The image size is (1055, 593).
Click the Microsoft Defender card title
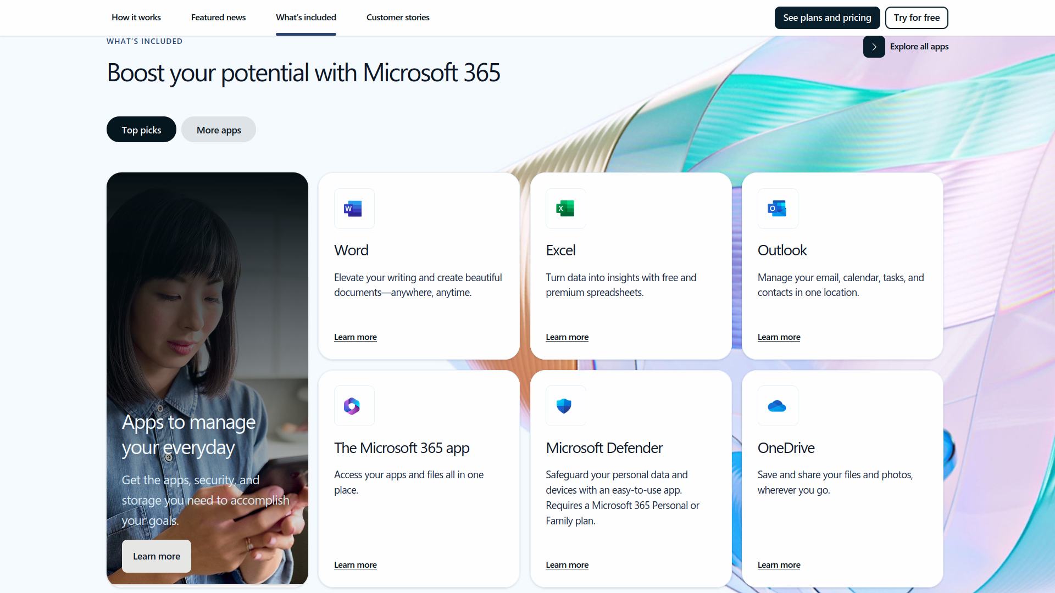604,448
